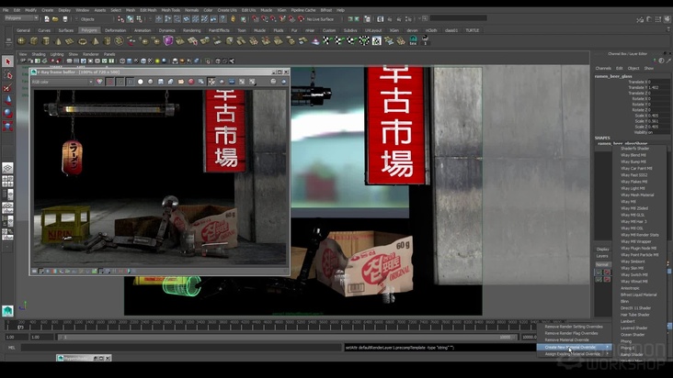Click Remove Material Override

pyautogui.click(x=566, y=339)
